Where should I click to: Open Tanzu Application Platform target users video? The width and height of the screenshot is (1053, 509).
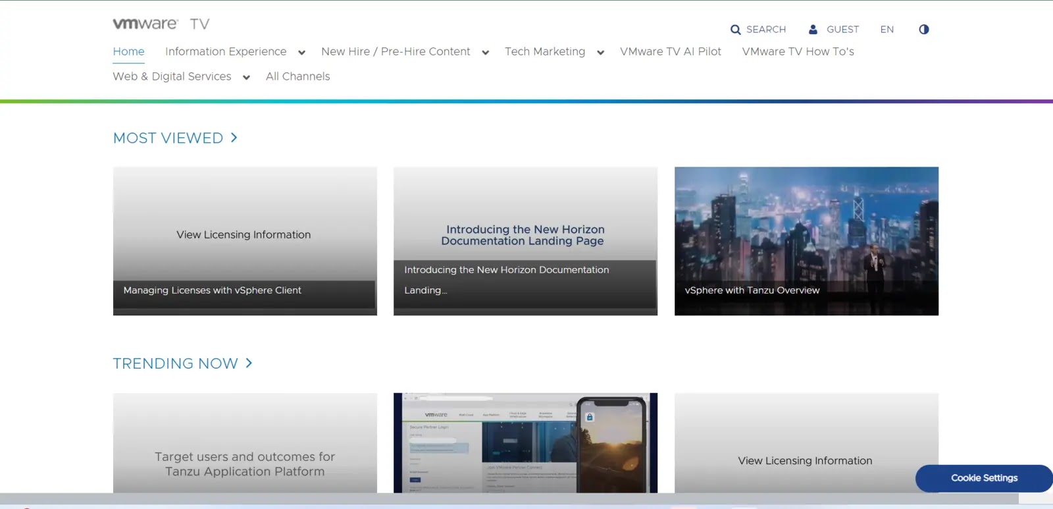[245, 443]
